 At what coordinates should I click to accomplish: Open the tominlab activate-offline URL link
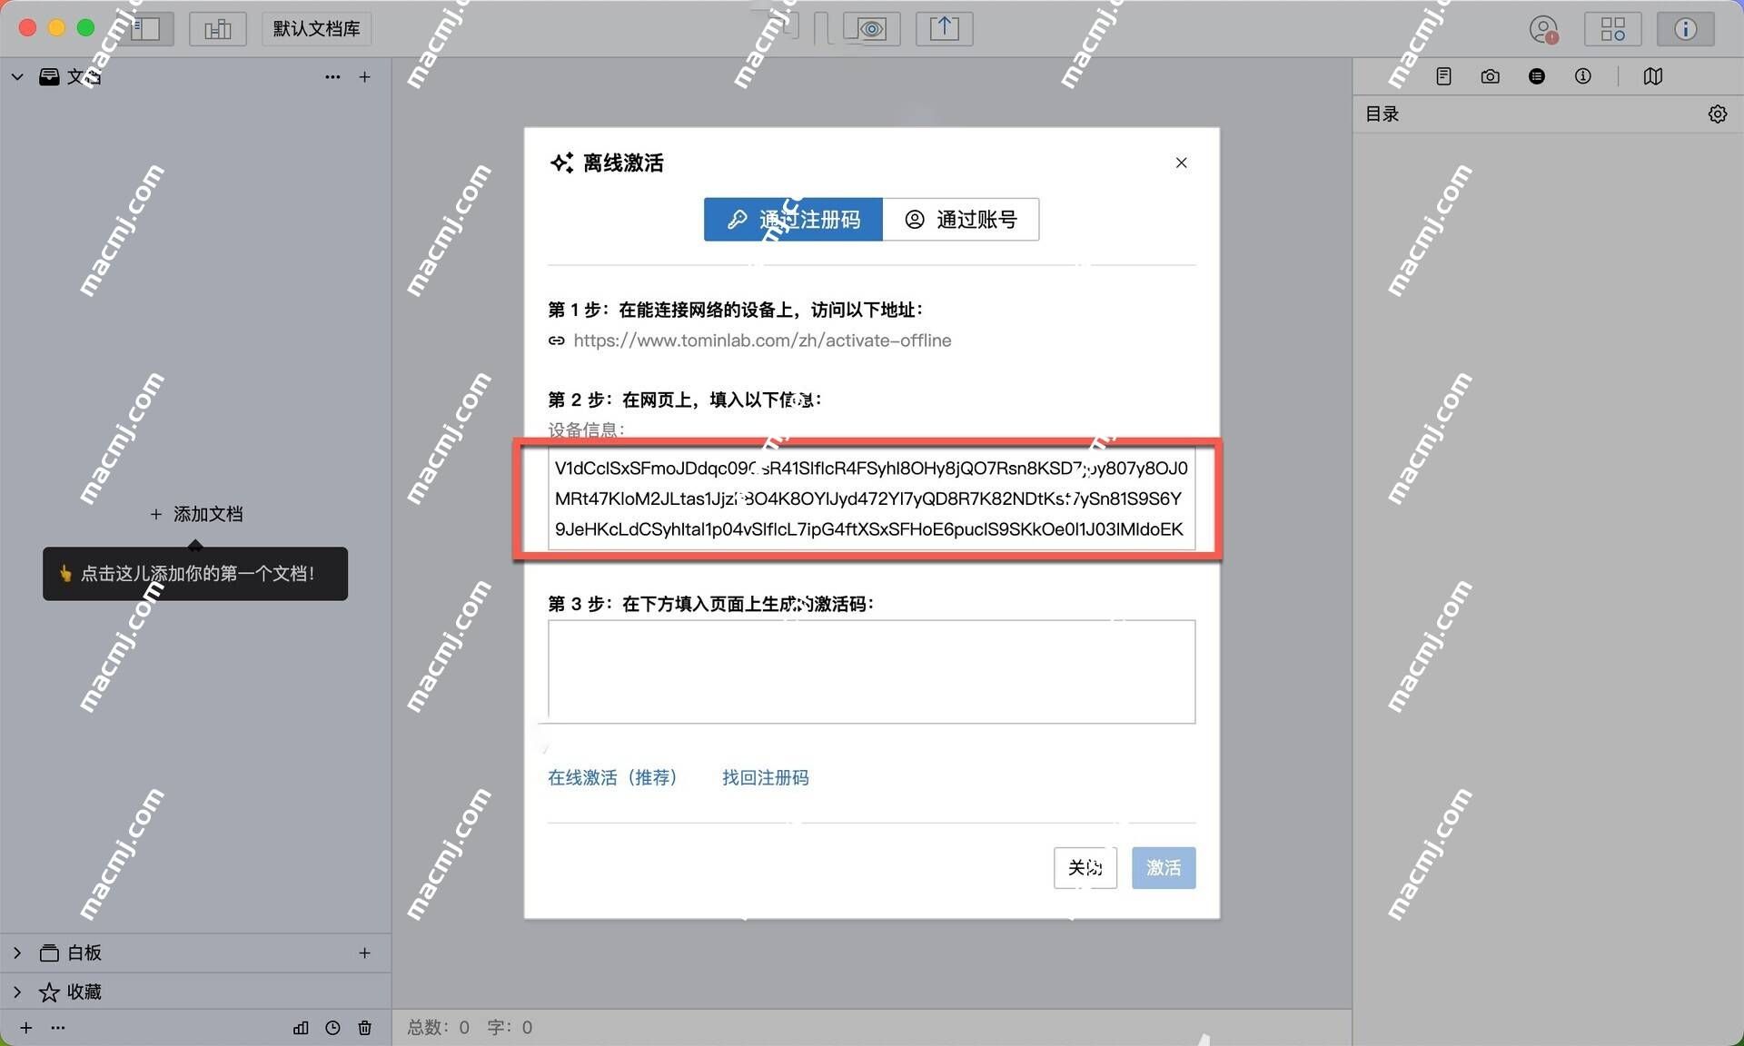(762, 340)
